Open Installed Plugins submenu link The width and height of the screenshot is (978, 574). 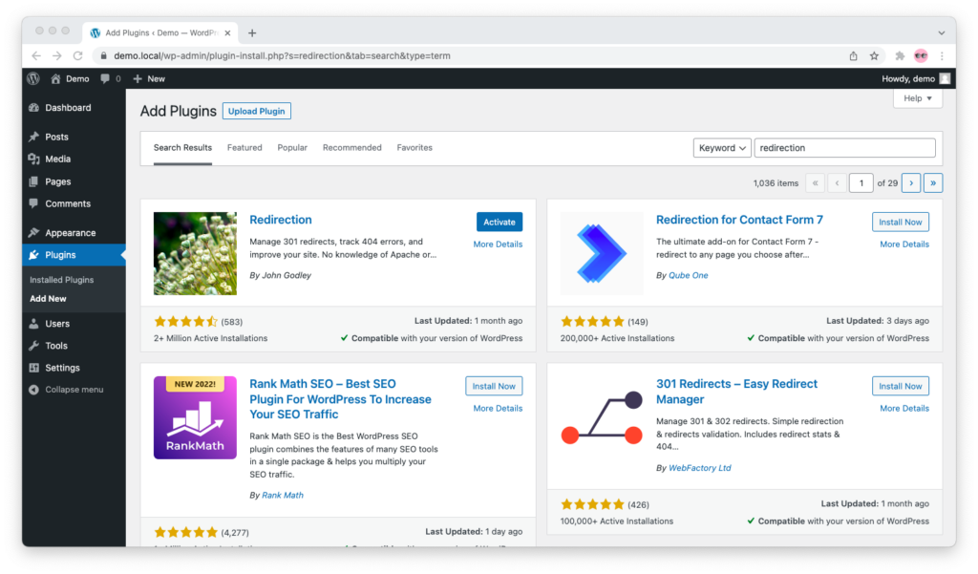[62, 280]
